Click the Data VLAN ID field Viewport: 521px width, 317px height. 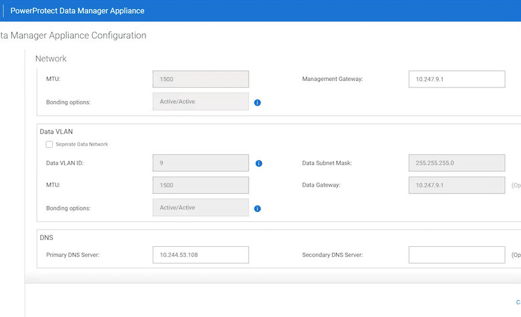coord(200,163)
